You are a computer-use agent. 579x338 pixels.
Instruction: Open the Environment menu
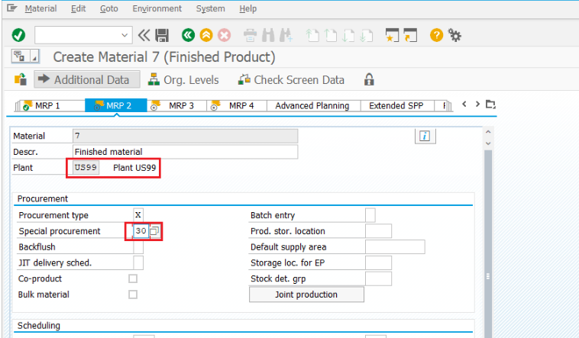[157, 9]
